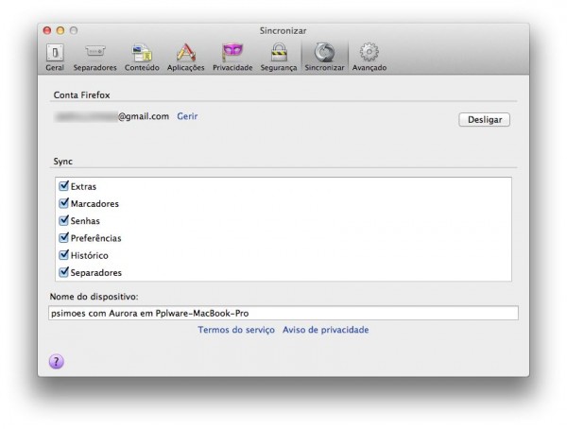Open the Conteúdo preferences pane
Viewport: 567px width, 429px height.
click(142, 57)
